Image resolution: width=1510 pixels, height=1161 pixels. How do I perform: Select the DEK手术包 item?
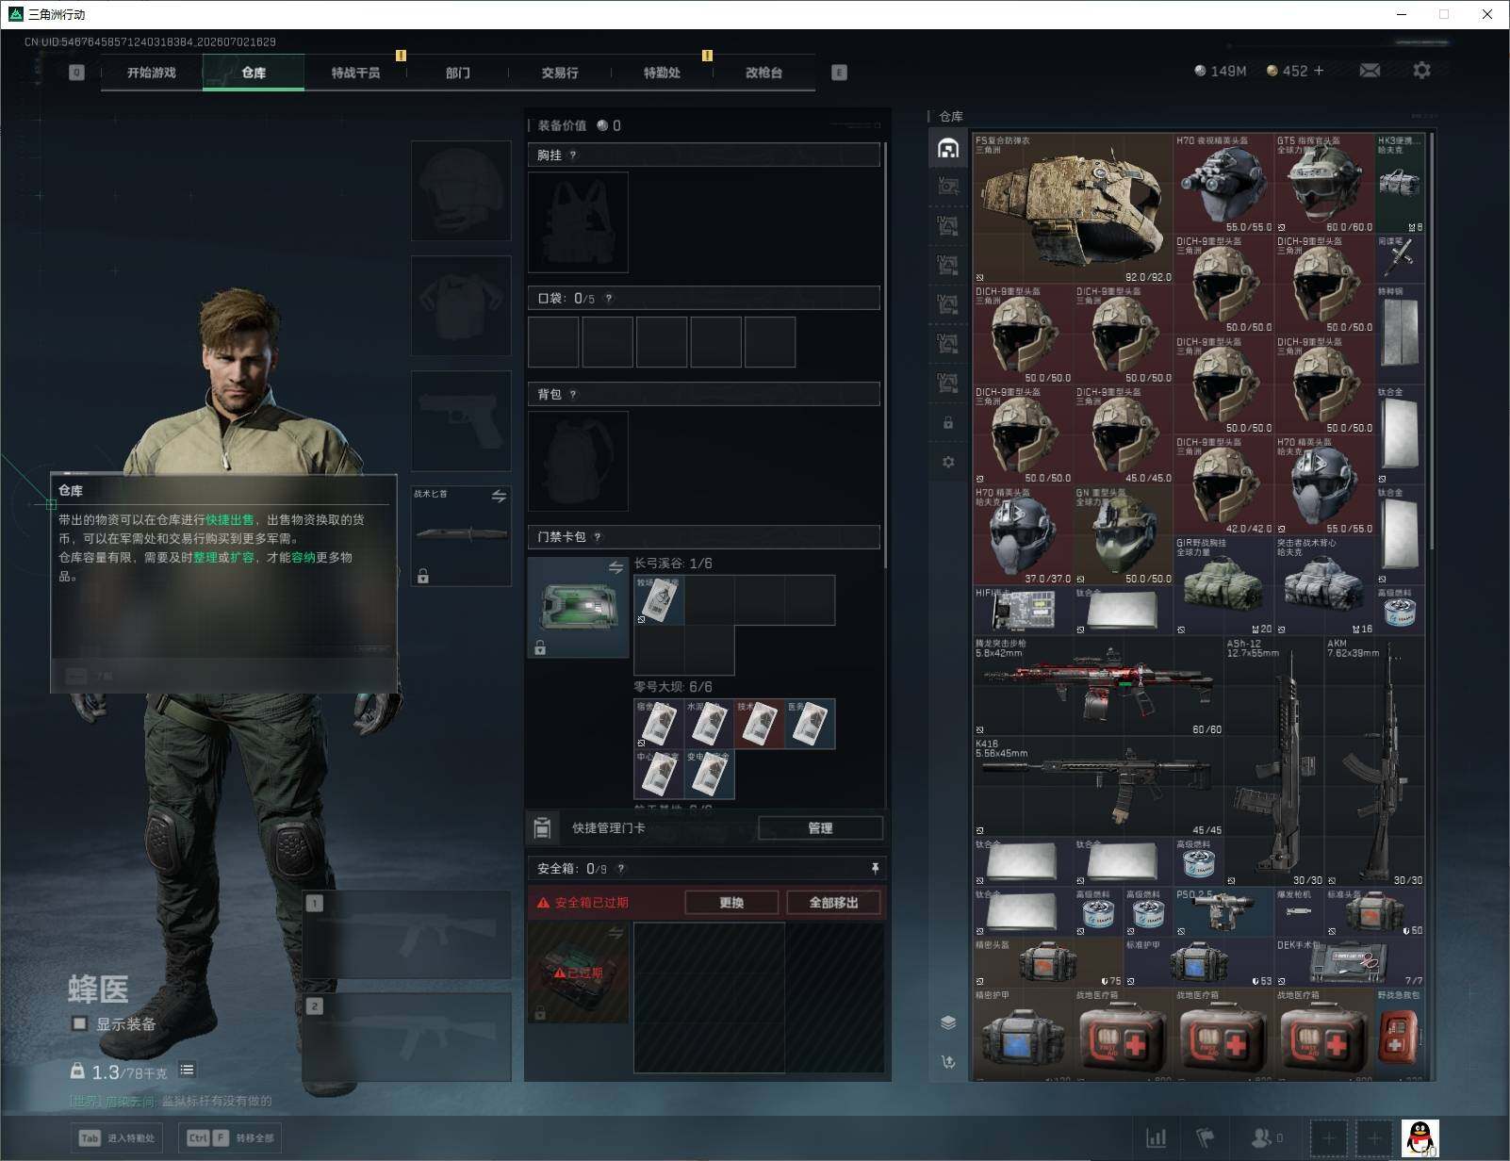pyautogui.click(x=1349, y=962)
